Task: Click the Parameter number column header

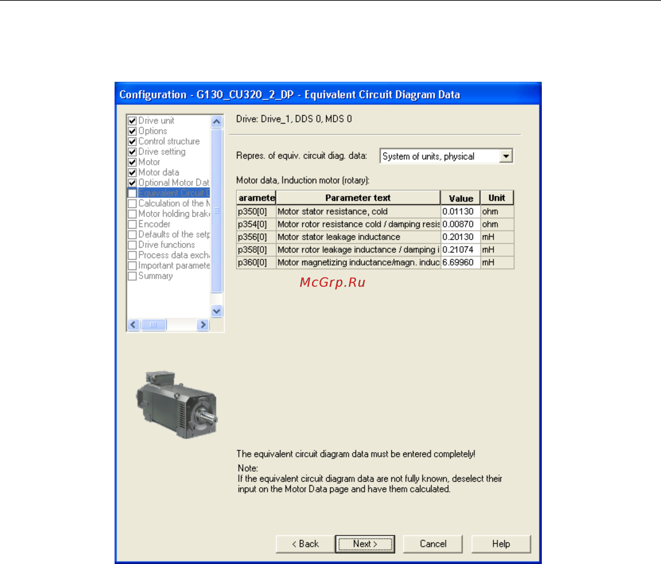Action: [256, 198]
